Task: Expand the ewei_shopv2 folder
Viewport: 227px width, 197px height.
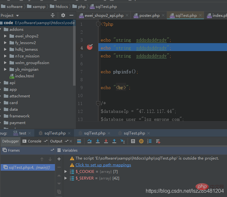Action: pyautogui.click(x=5, y=36)
